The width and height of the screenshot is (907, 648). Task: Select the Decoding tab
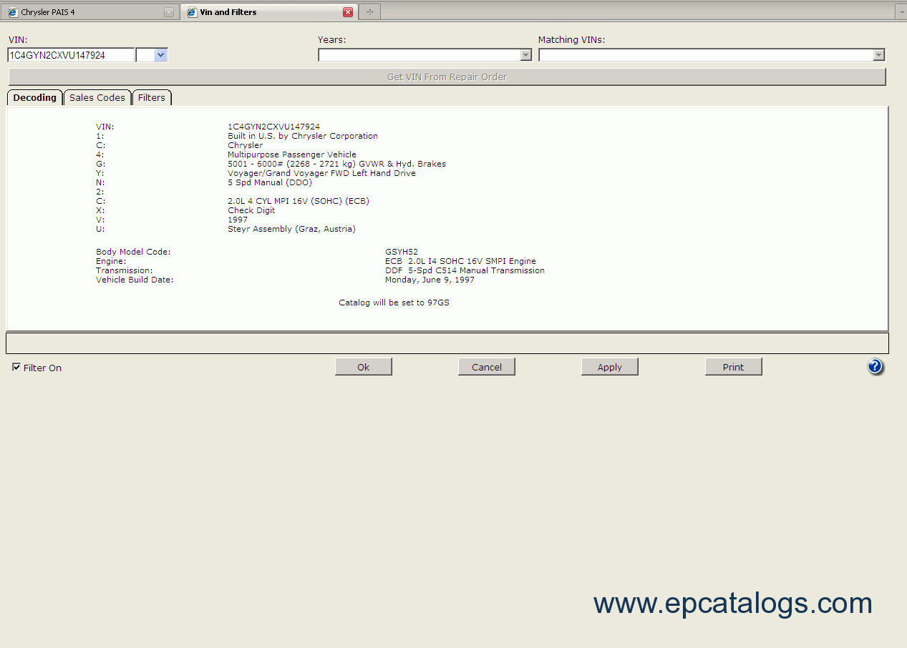(x=34, y=98)
